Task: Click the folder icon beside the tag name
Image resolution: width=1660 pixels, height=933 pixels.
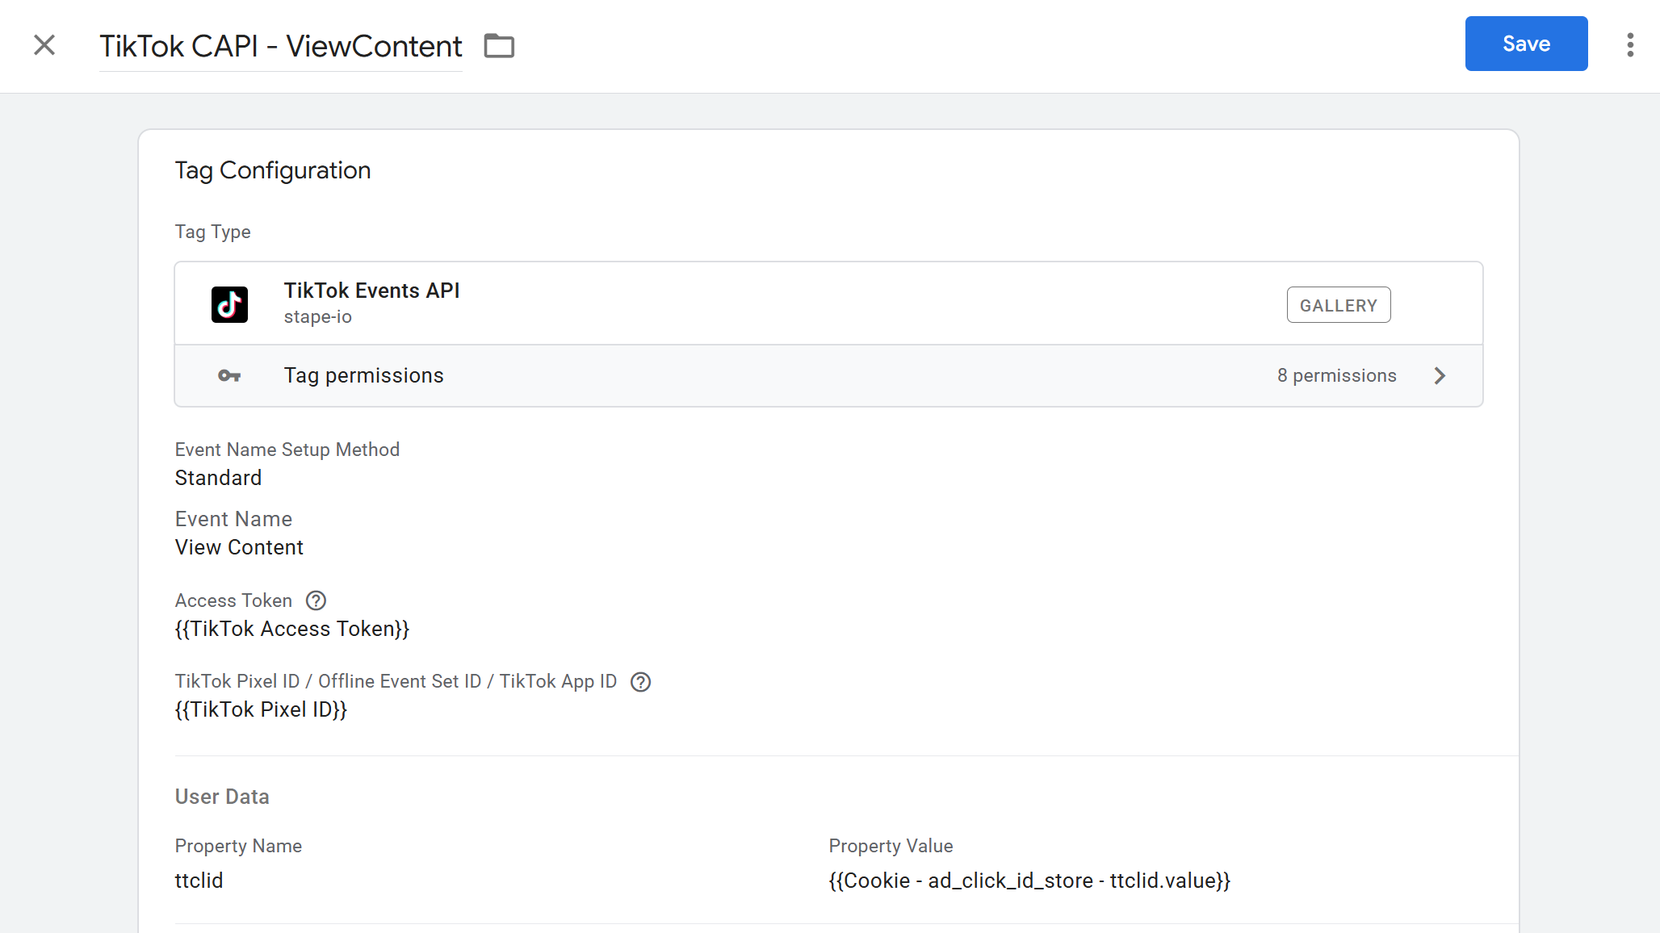Action: click(x=499, y=46)
